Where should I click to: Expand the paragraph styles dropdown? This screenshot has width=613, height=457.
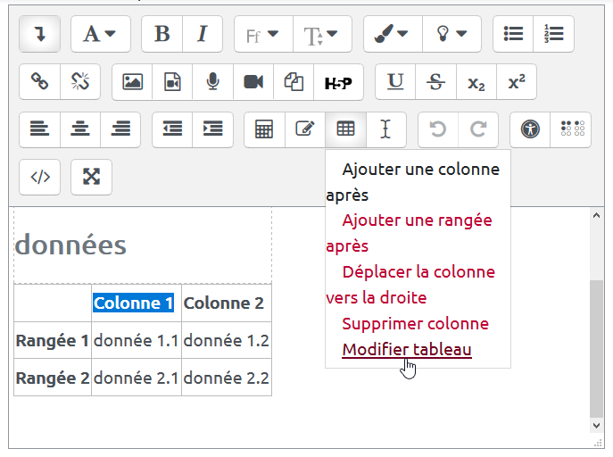(x=100, y=35)
